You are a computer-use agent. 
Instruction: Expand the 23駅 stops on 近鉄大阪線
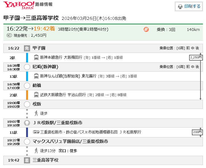coord(13,95)
